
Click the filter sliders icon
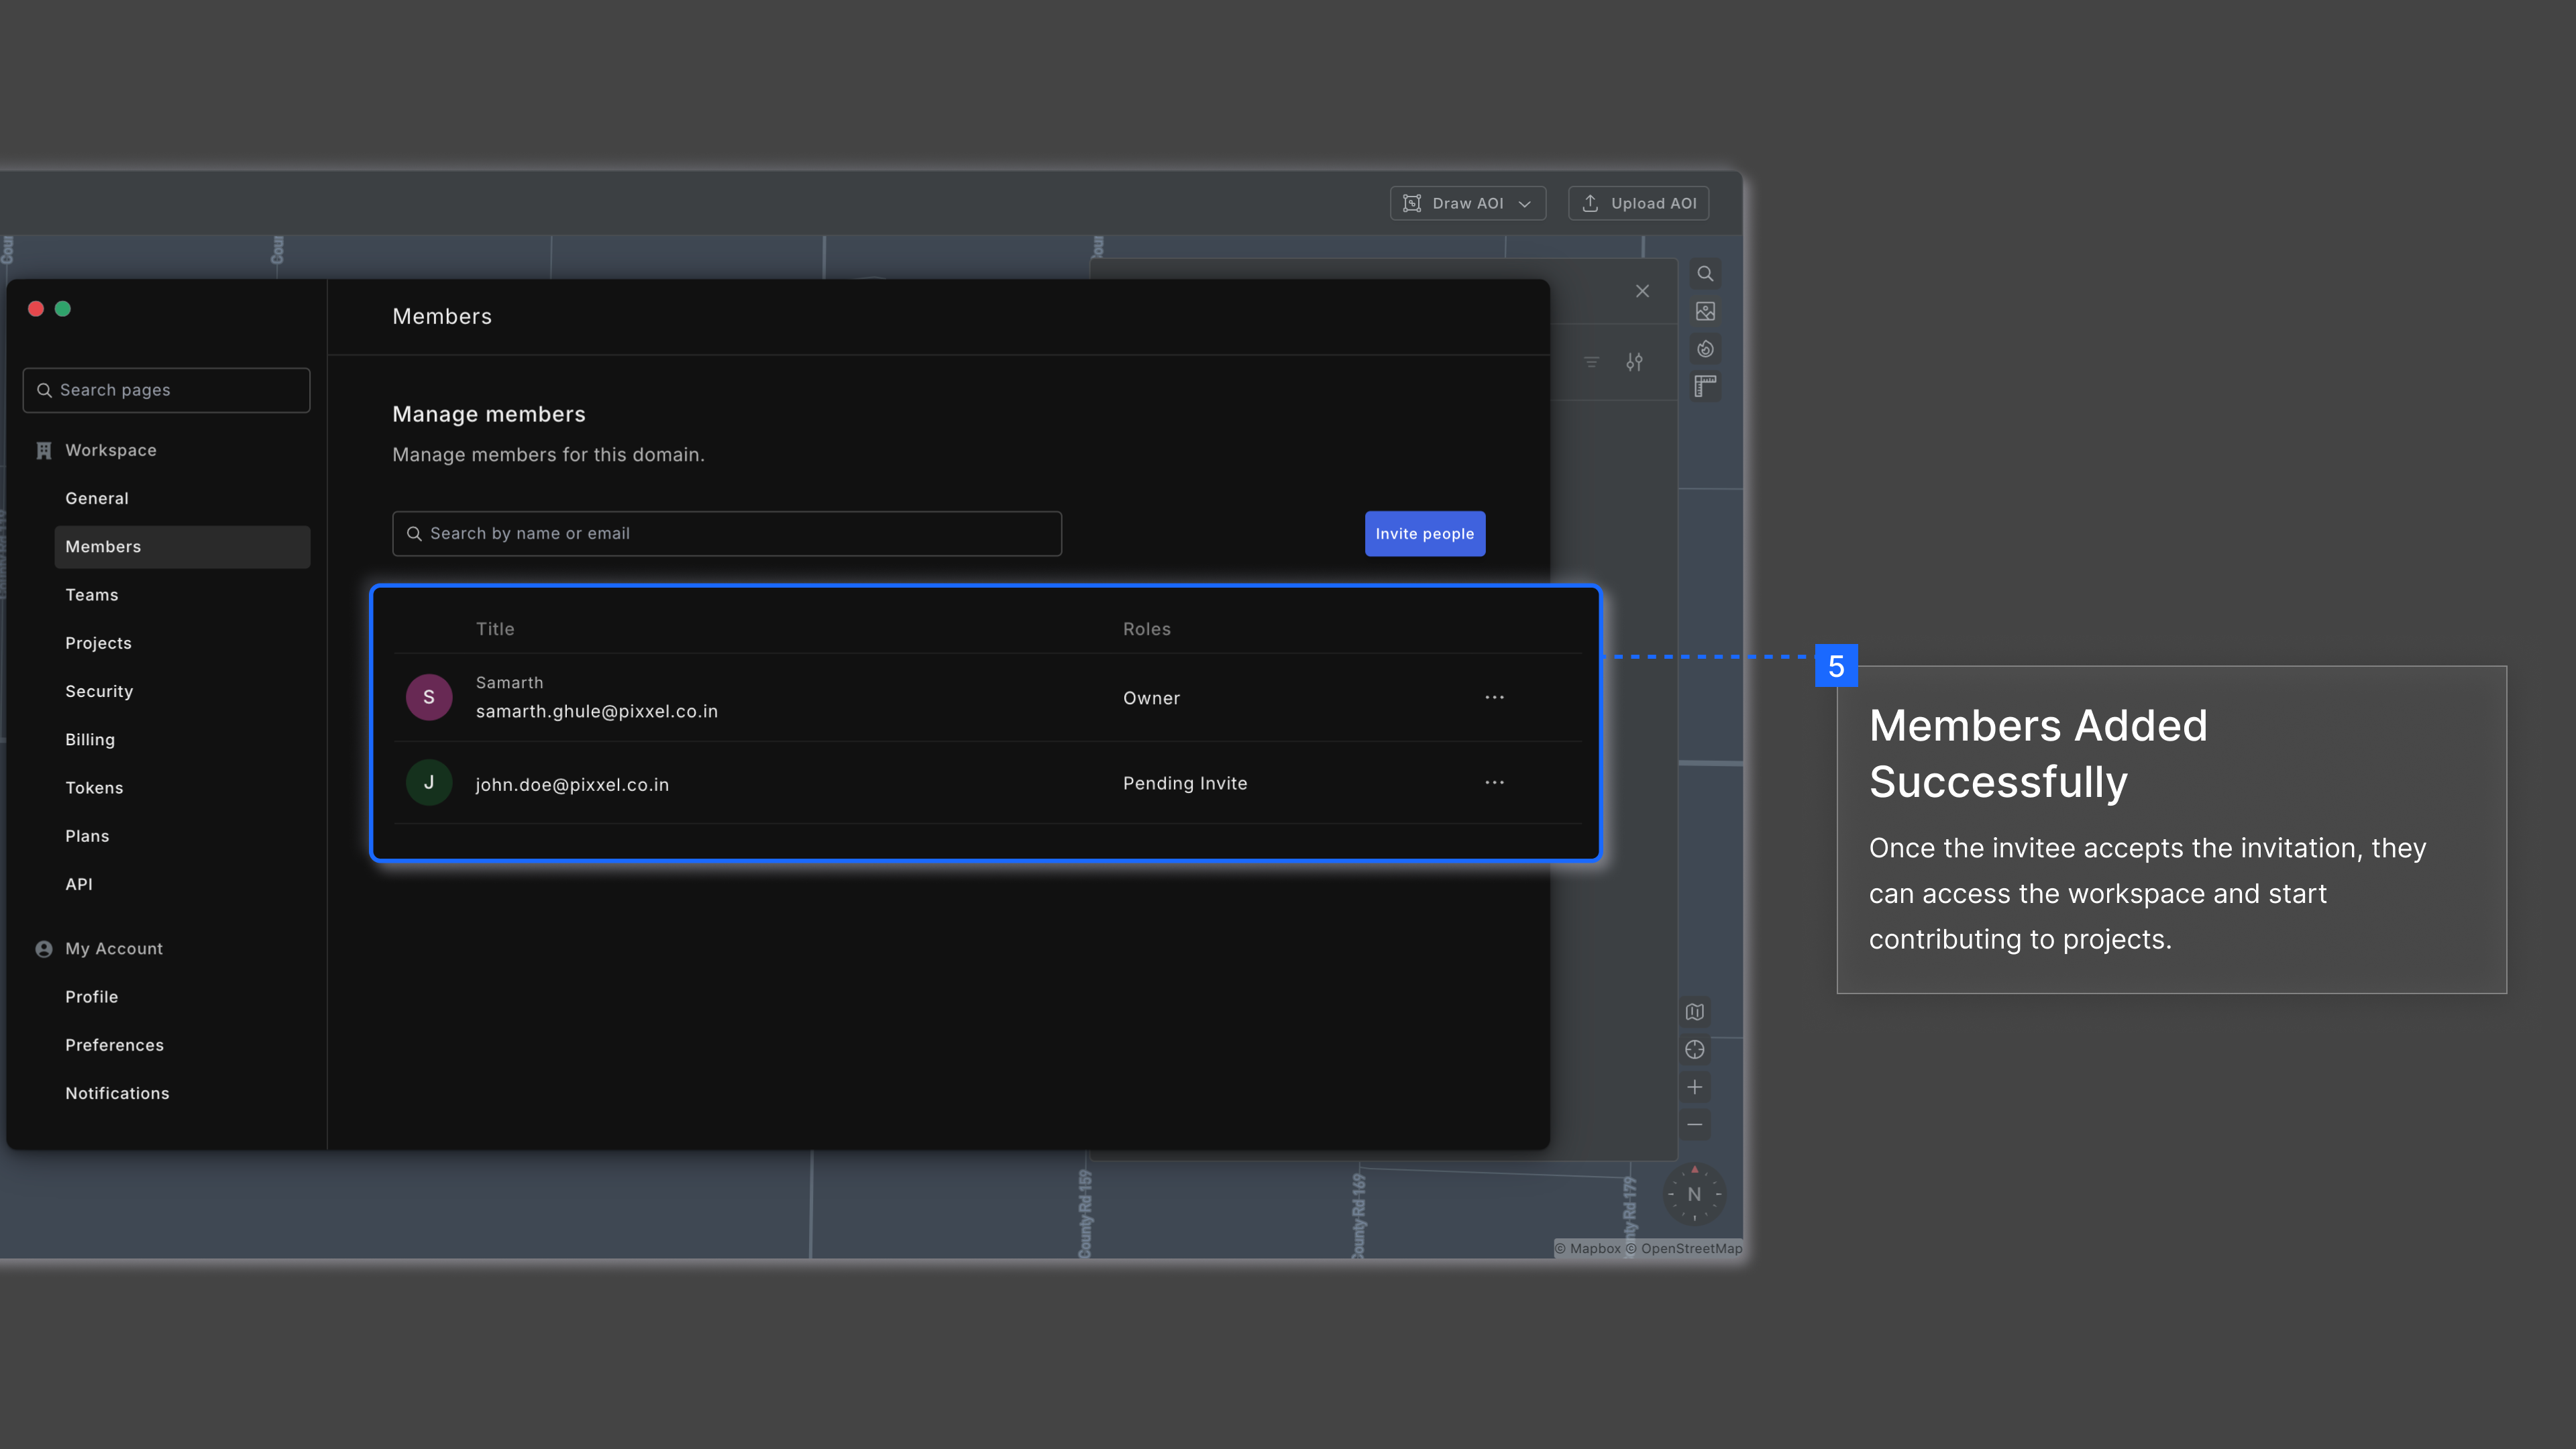[x=1634, y=362]
